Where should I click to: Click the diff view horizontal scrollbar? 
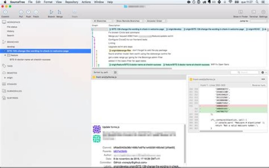click(x=221, y=131)
